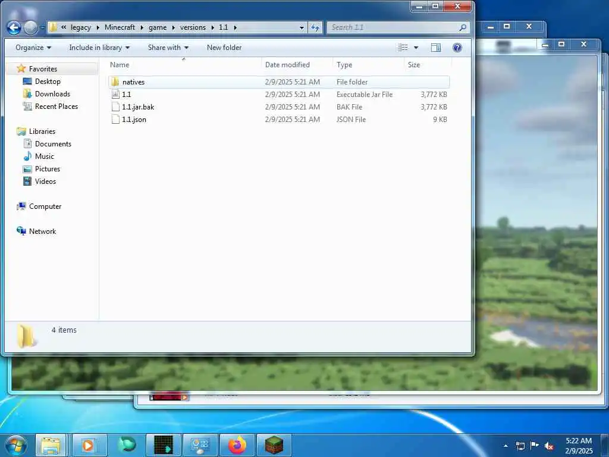The width and height of the screenshot is (609, 457).
Task: Open Action Center flag icon
Action: [535, 446]
